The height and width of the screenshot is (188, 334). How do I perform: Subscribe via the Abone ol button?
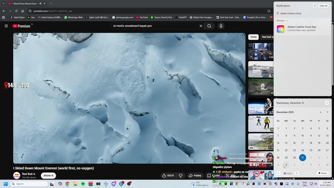48,175
